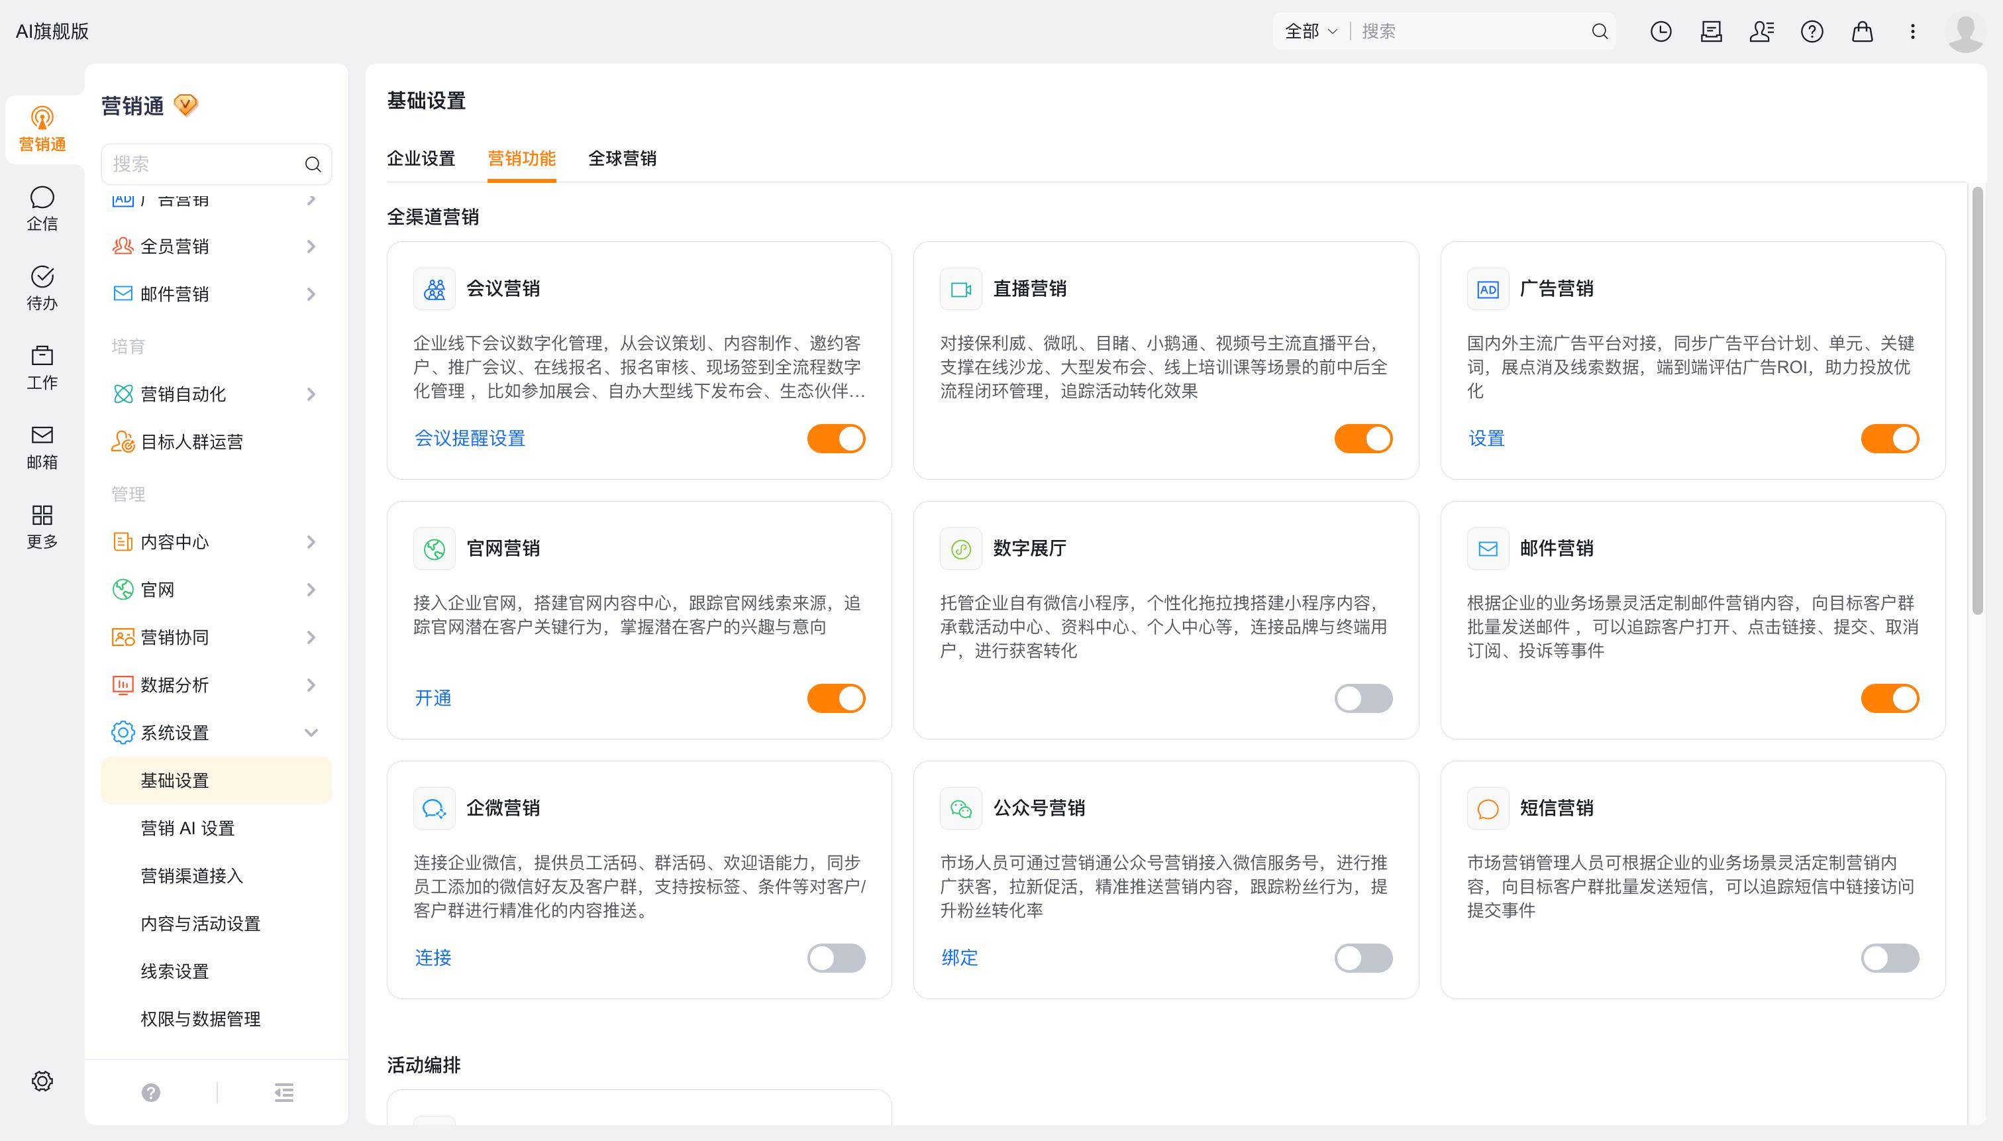Image resolution: width=2003 pixels, height=1141 pixels.
Task: Open the 邮箱 mail icon in left rail
Action: pos(42,447)
